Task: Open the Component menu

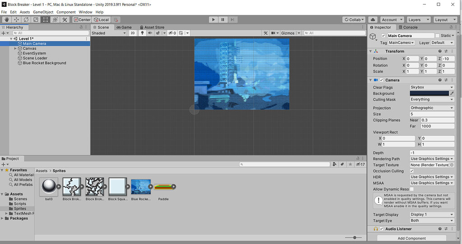Action: (x=66, y=12)
